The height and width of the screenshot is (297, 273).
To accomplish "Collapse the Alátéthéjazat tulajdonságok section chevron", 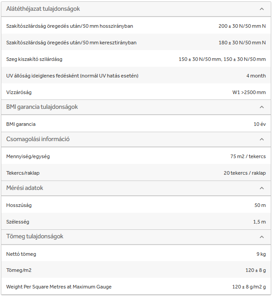I will (x=262, y=9).
